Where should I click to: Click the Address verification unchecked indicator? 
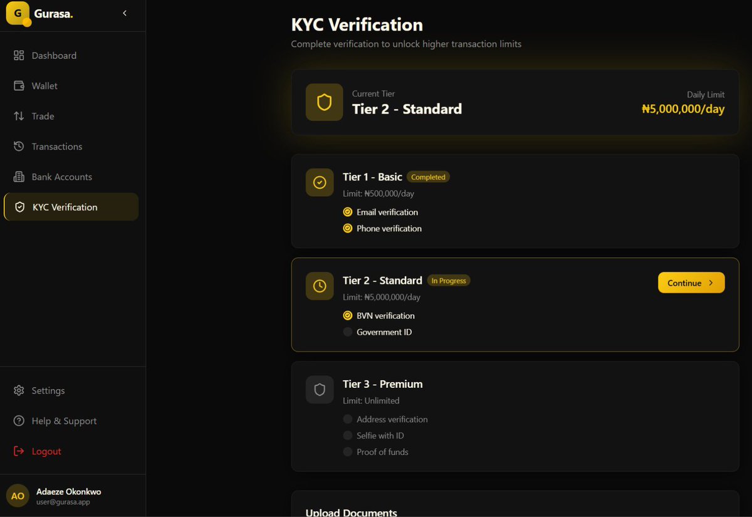click(348, 419)
